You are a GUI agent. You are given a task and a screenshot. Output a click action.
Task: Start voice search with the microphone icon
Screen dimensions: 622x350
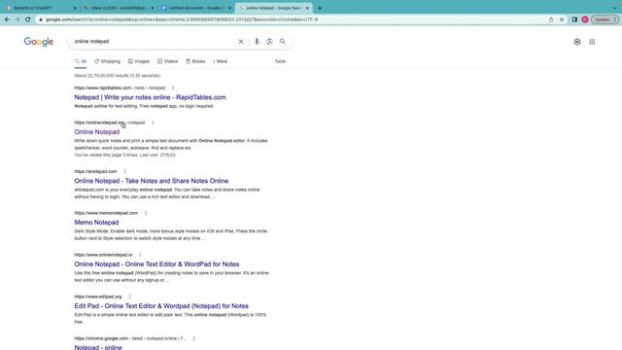point(257,42)
